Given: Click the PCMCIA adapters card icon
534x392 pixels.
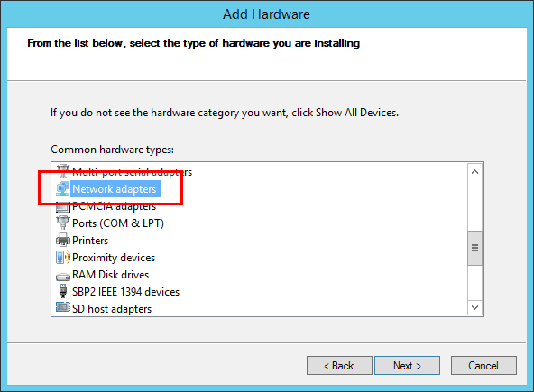Looking at the screenshot, I should (x=62, y=206).
